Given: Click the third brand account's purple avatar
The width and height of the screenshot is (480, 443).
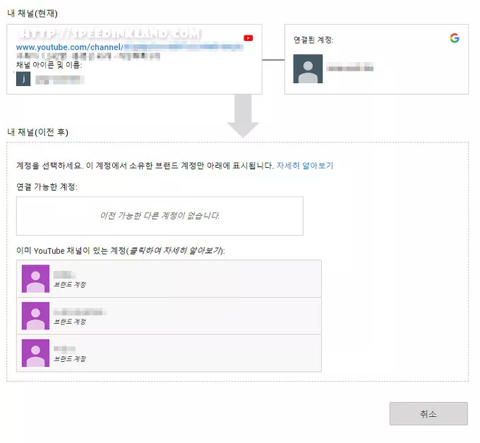Looking at the screenshot, I should [35, 353].
